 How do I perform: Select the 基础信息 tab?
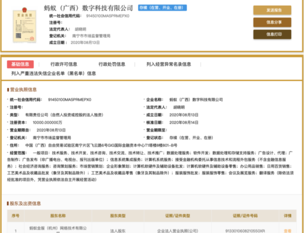coord(20,64)
